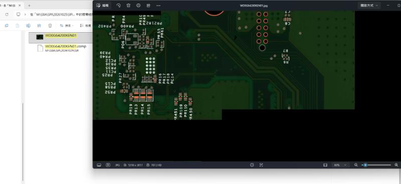Click the share/save icon next to the Photos print icon
The width and height of the screenshot is (401, 184).
click(x=148, y=6)
